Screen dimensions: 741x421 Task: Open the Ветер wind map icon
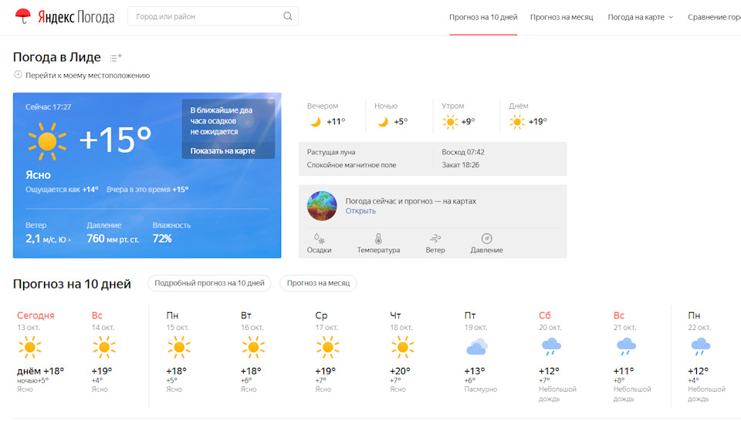(x=435, y=238)
